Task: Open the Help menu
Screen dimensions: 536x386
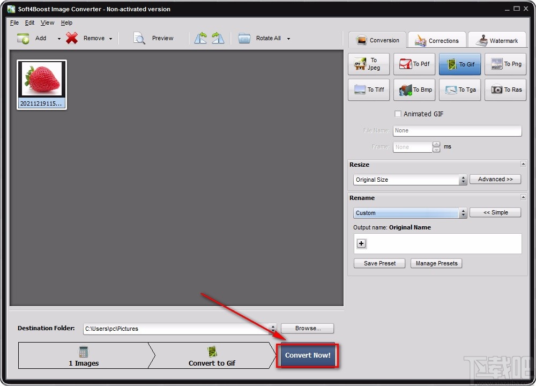Action: tap(66, 23)
